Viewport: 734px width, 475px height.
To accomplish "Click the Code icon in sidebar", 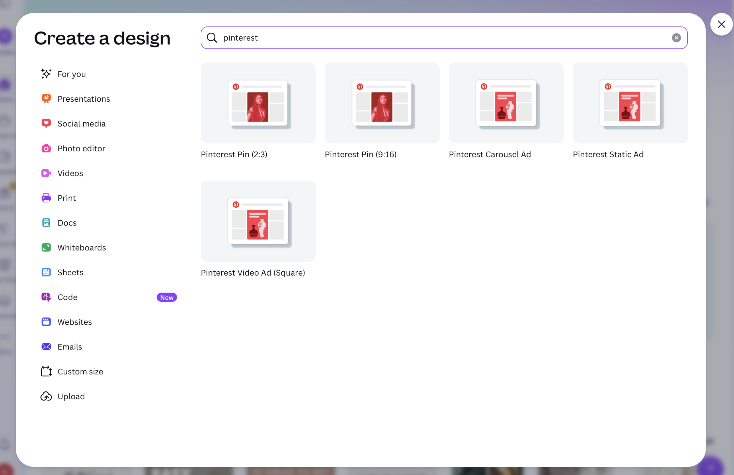I will point(46,297).
